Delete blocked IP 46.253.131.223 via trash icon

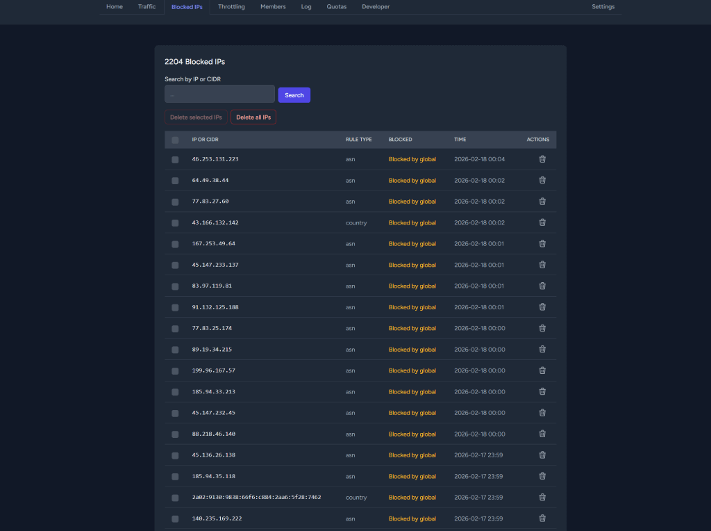(x=542, y=159)
